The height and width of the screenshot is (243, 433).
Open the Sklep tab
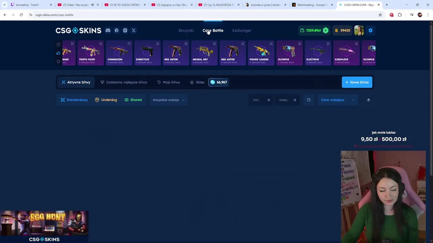click(x=197, y=82)
